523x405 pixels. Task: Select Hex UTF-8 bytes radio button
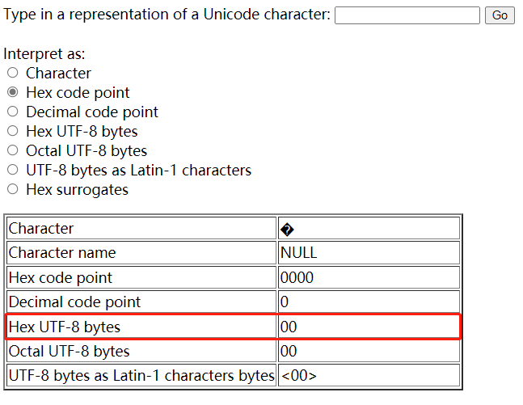tap(13, 131)
